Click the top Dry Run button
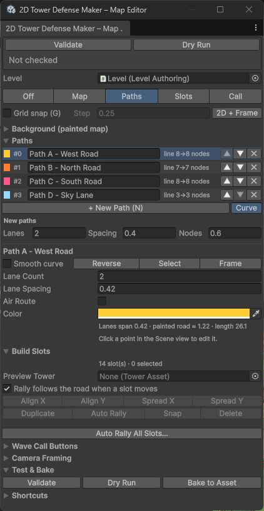This screenshot has height=511, width=264. click(196, 44)
